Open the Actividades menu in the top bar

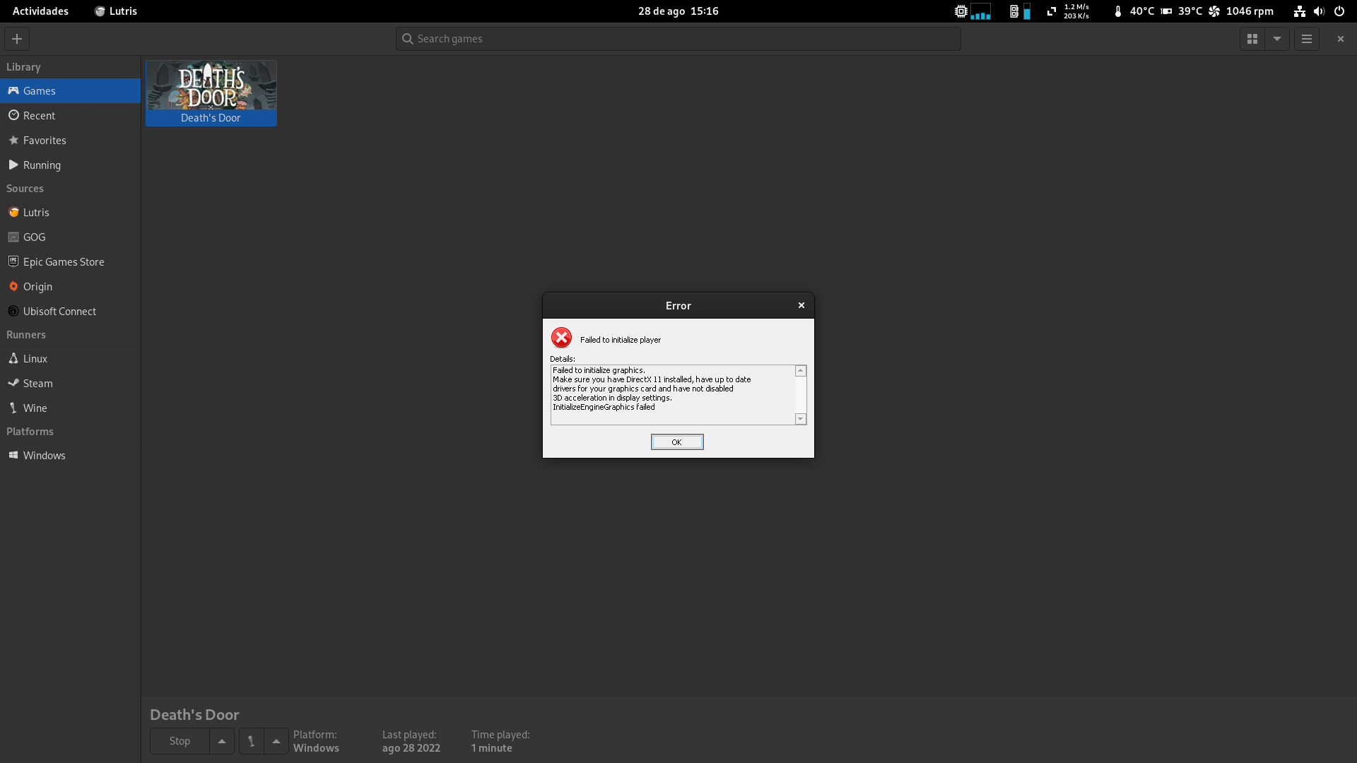(40, 11)
